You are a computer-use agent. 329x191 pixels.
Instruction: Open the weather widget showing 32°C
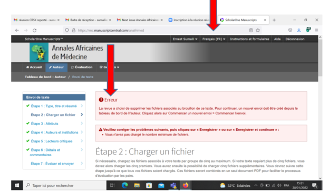235,186
